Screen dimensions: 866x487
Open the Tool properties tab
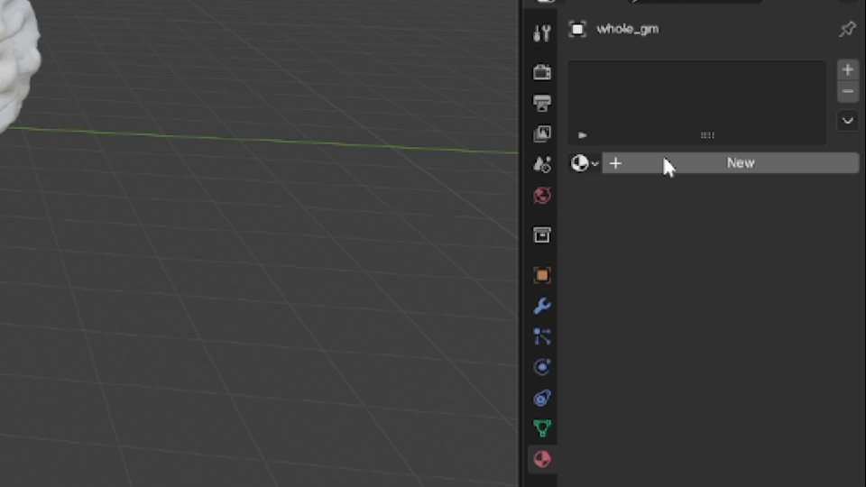542,33
